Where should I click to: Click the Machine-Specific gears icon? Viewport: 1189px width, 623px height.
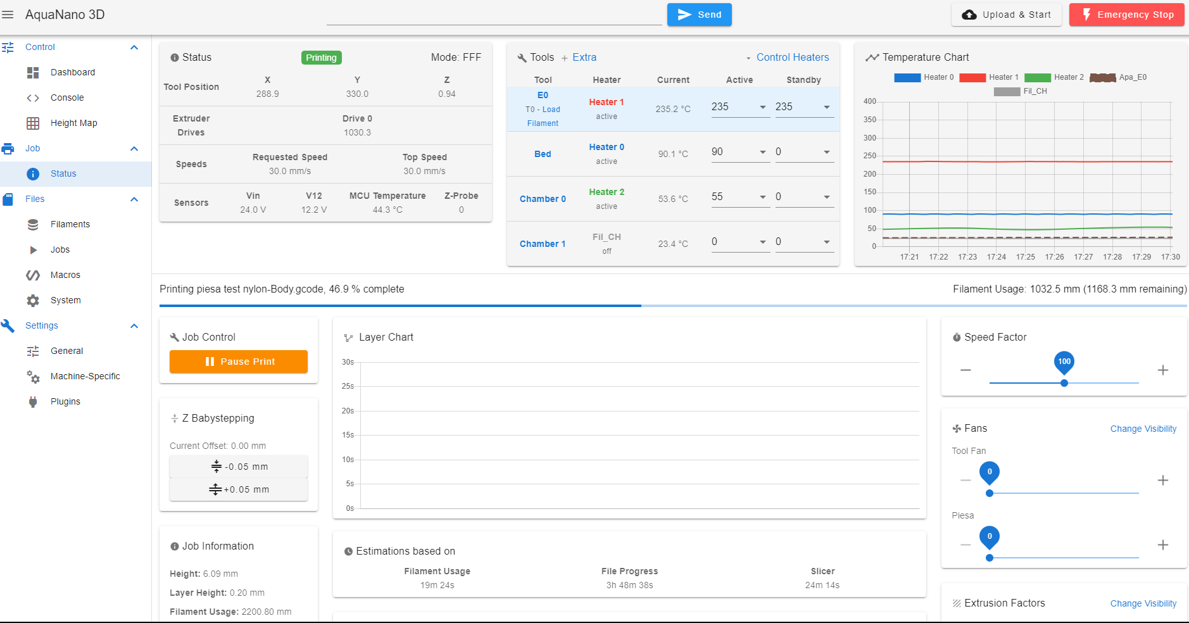(x=33, y=377)
